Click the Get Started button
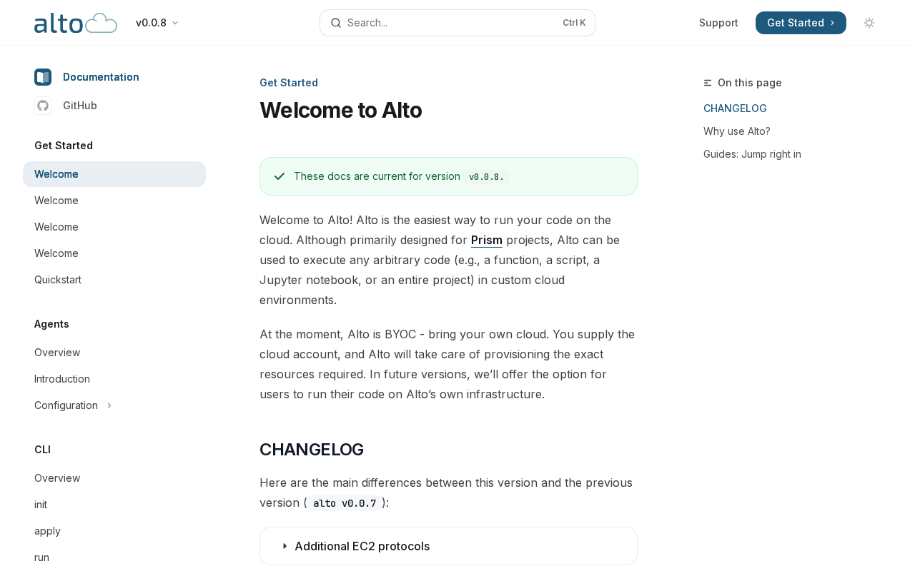The image size is (915, 571). pyautogui.click(x=801, y=23)
